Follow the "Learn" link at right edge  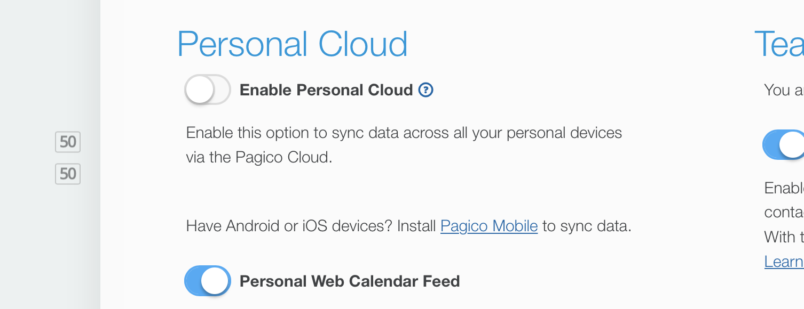pyautogui.click(x=784, y=262)
